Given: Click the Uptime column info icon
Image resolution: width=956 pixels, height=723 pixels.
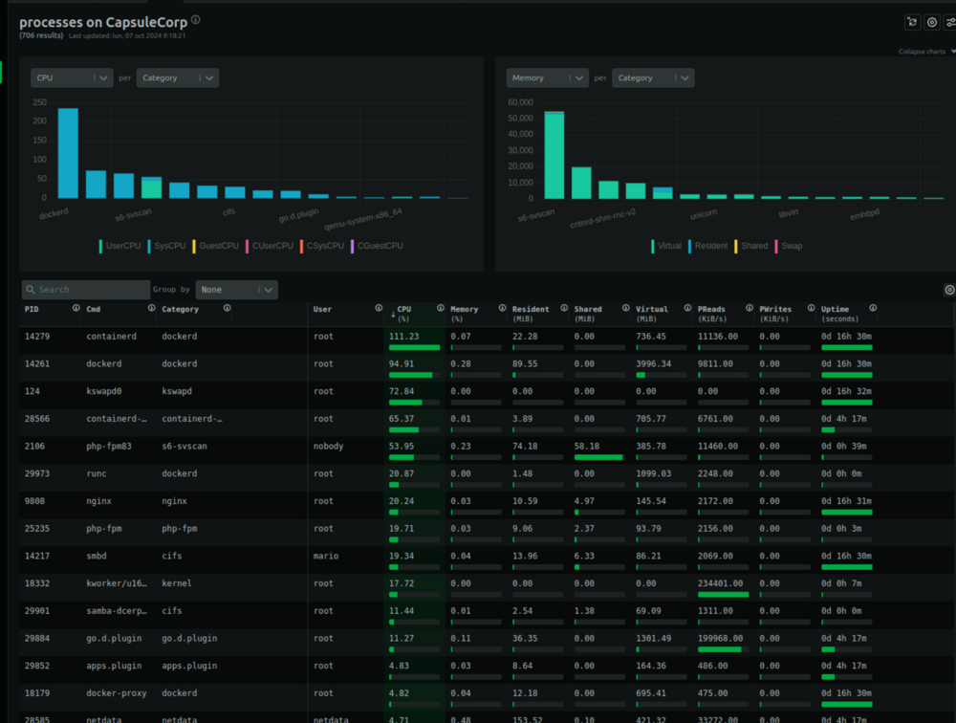Looking at the screenshot, I should point(873,308).
